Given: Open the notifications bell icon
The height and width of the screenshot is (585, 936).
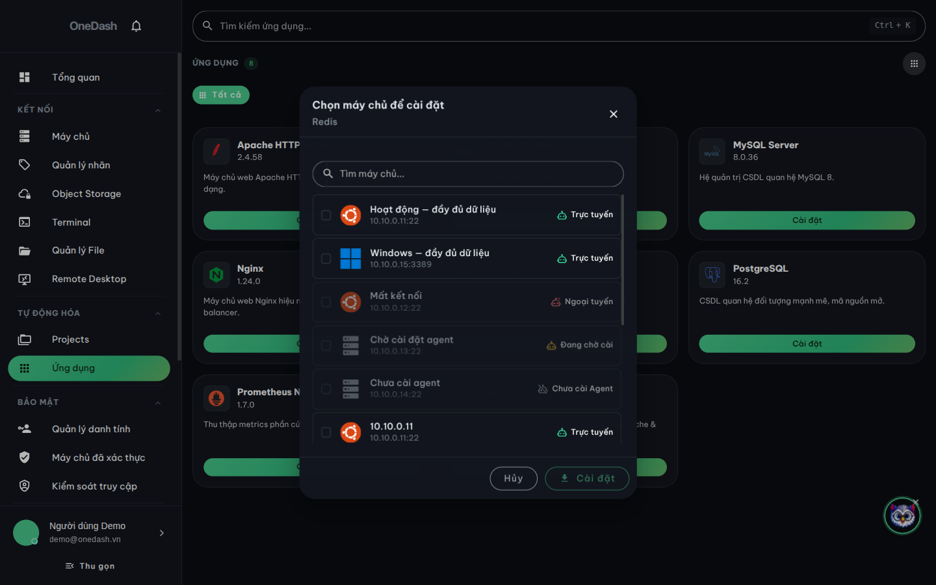Looking at the screenshot, I should point(136,26).
